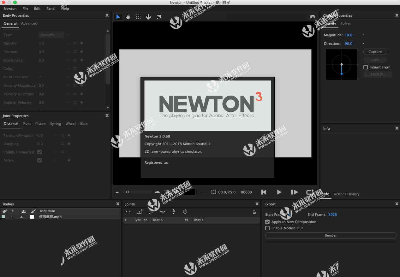Close the Bodies panel
Screen dimensions: 400x277
[118, 204]
